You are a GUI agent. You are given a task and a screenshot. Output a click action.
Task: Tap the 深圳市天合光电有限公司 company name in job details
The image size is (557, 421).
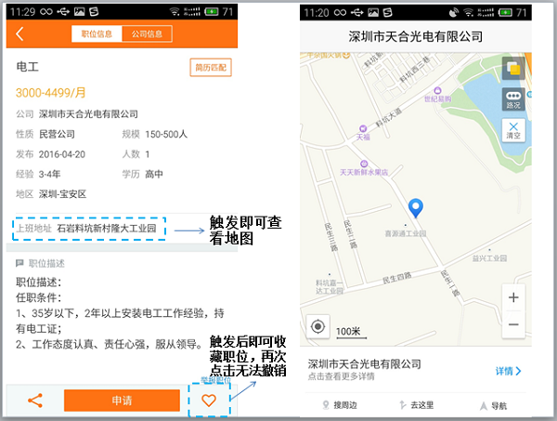(x=88, y=114)
